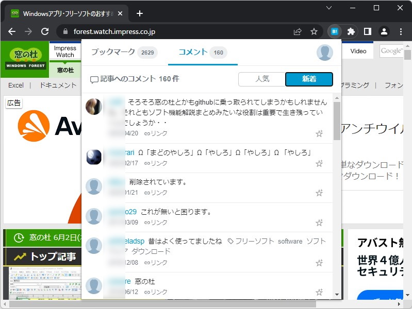This screenshot has width=412, height=309.
Task: Star the これが無いと困ります comment
Action: [319, 223]
